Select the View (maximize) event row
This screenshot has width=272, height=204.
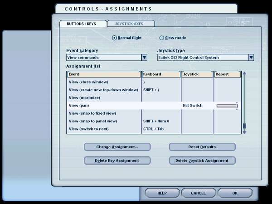[x=84, y=97]
